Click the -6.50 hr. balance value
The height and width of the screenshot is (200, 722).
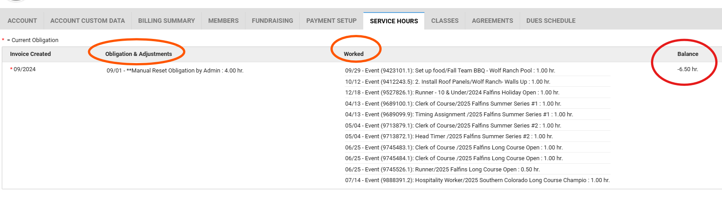687,69
